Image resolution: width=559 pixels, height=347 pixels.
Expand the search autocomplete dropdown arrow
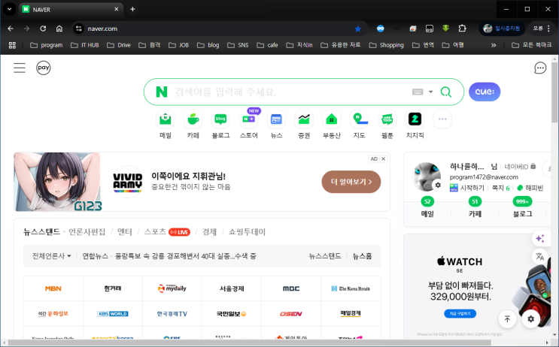coord(430,92)
